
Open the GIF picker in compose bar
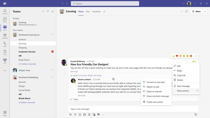(85, 114)
